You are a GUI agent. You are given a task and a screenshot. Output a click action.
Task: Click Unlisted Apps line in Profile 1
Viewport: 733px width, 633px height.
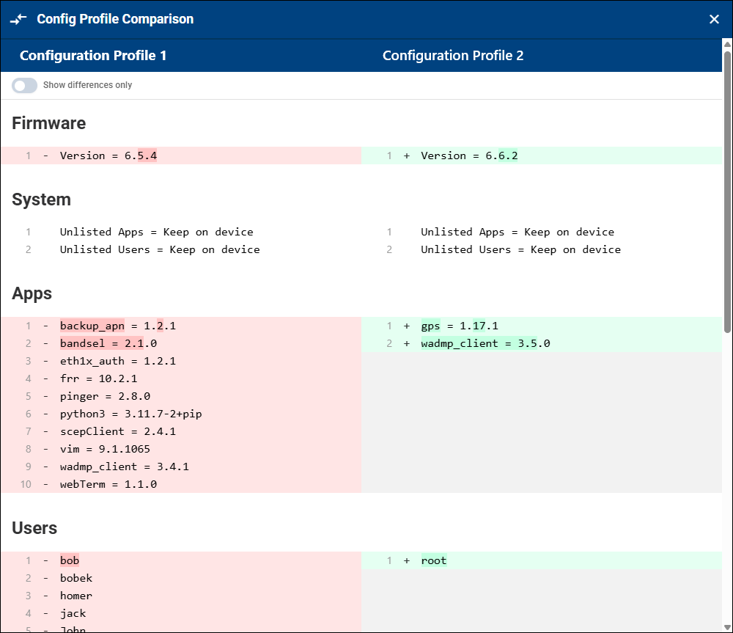tap(181, 232)
